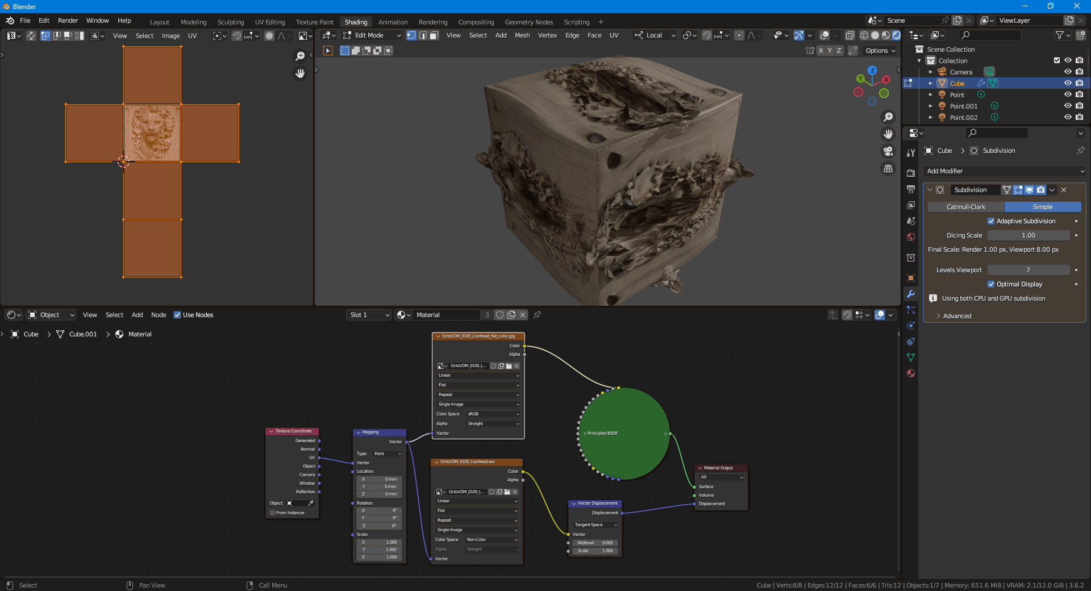The width and height of the screenshot is (1091, 591).
Task: Switch to the UV Editing workspace tab
Action: tap(270, 22)
